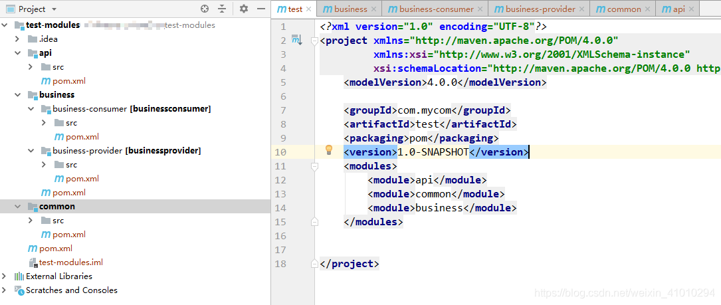Click the yellow lightbulb on line 10

click(329, 150)
